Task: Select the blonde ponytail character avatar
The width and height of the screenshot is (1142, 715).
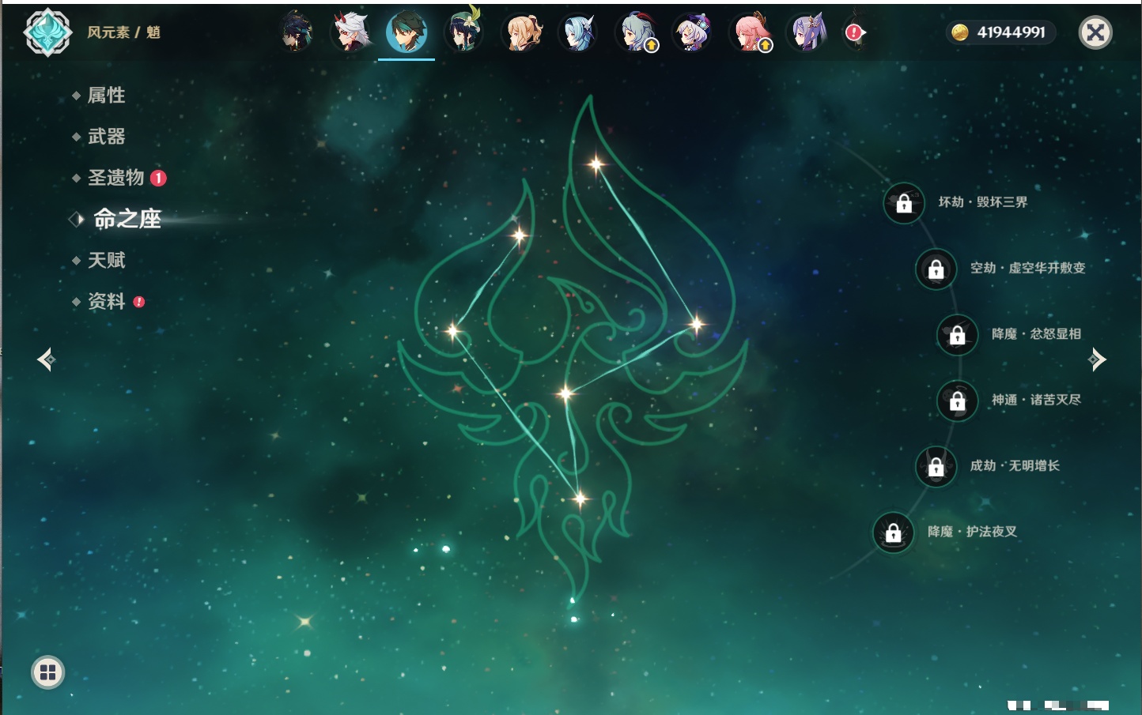Action: (x=522, y=32)
